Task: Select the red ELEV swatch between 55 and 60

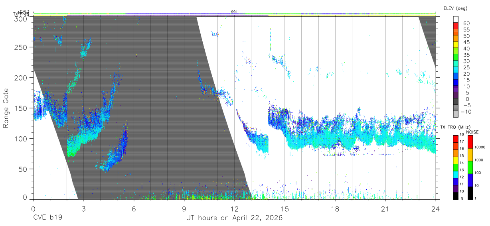Action: tap(456, 26)
